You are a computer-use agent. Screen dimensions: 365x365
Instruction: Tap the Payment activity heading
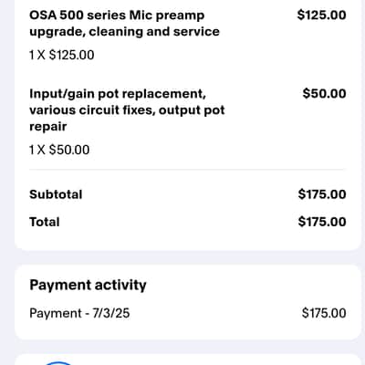[x=88, y=285]
